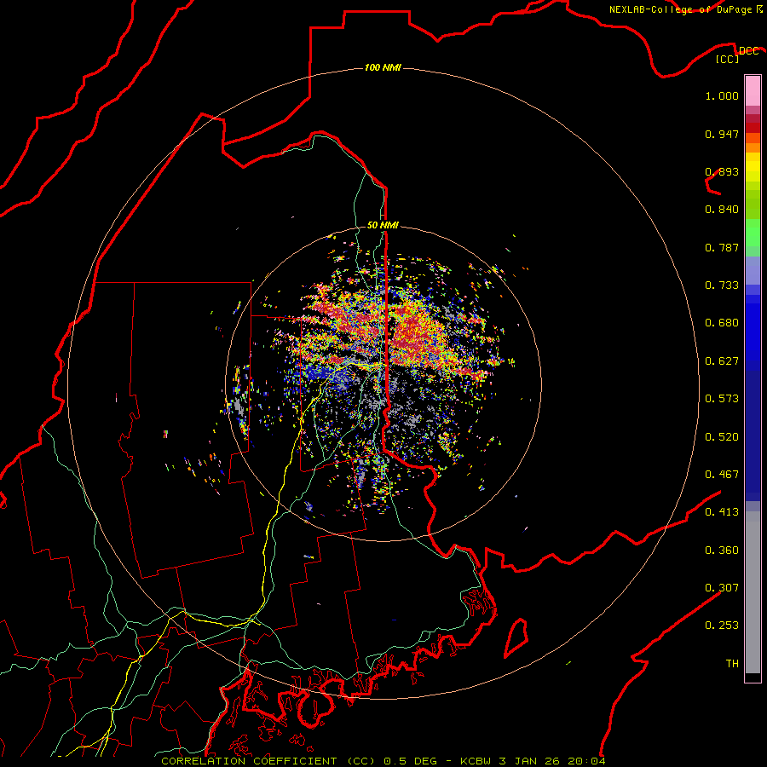Viewport: 767px width, 767px height.
Task: Click the 0.520 value on color scale
Action: 722,437
